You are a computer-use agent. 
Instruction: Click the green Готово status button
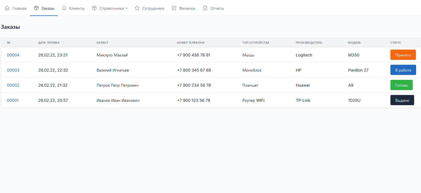[x=401, y=85]
